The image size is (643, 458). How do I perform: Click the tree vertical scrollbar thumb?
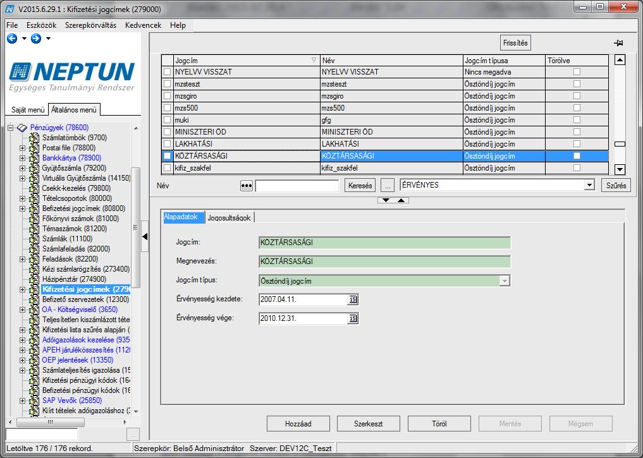pos(135,227)
